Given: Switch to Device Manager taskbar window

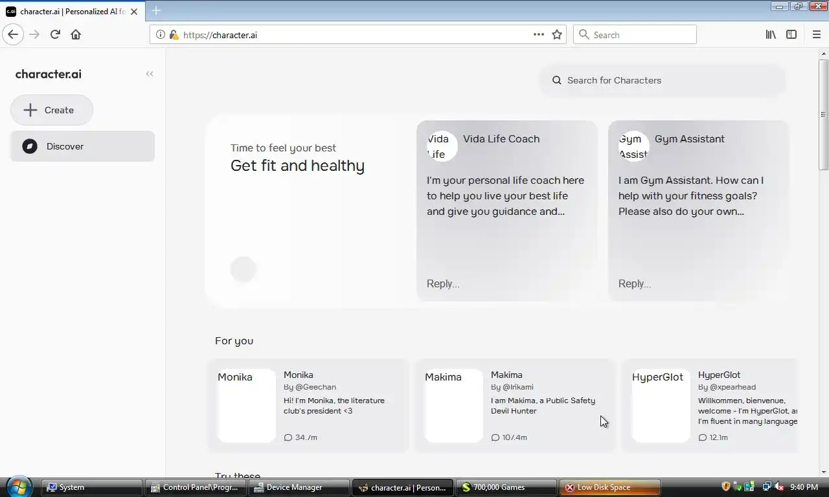Looking at the screenshot, I should (299, 487).
